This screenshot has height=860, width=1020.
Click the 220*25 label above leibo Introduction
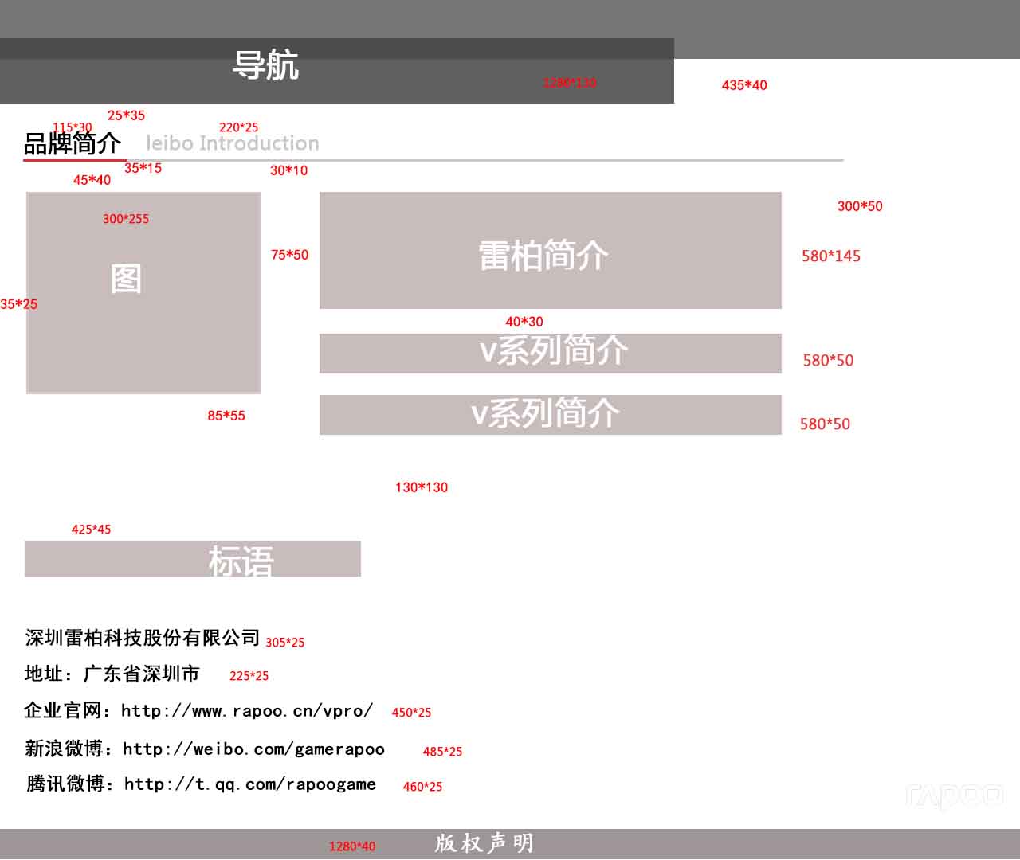pyautogui.click(x=239, y=127)
